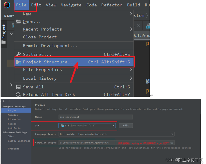Click Reload All from Disk icon

pos(18,95)
